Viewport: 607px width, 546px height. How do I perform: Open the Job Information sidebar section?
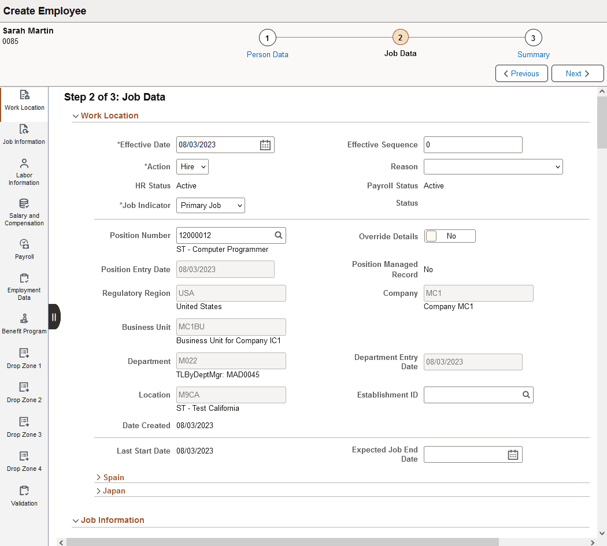pos(24,134)
